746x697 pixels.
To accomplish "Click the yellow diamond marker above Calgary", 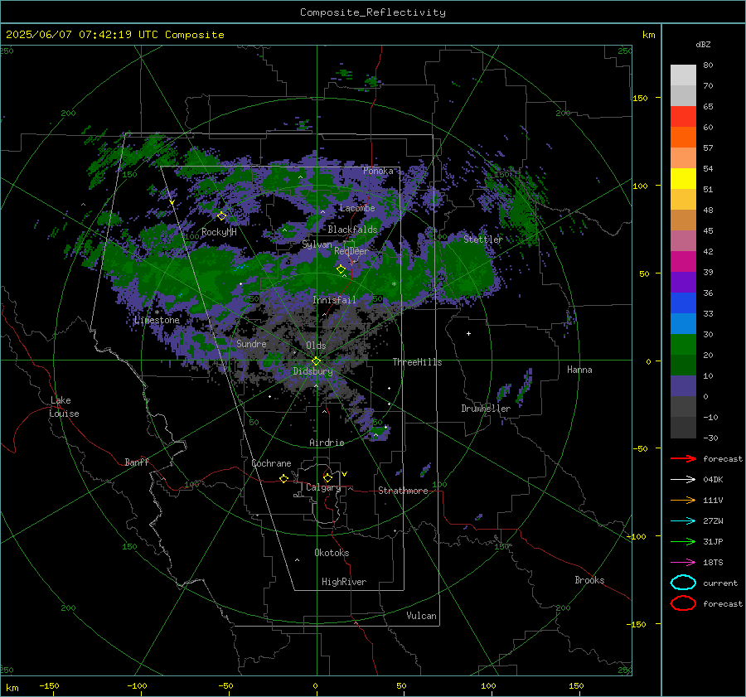I will [x=327, y=477].
